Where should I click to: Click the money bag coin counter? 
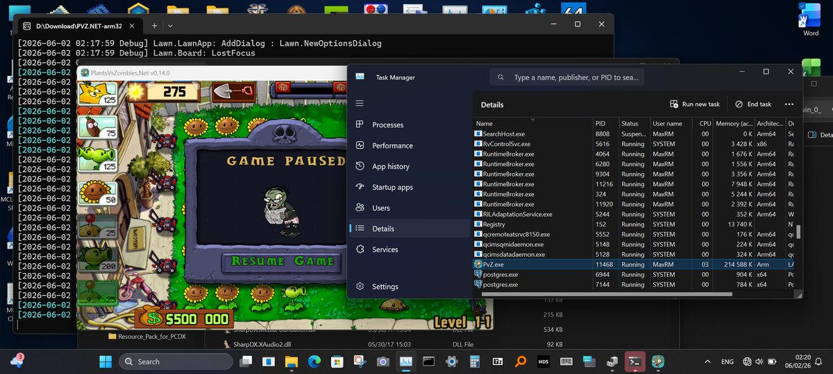183,319
